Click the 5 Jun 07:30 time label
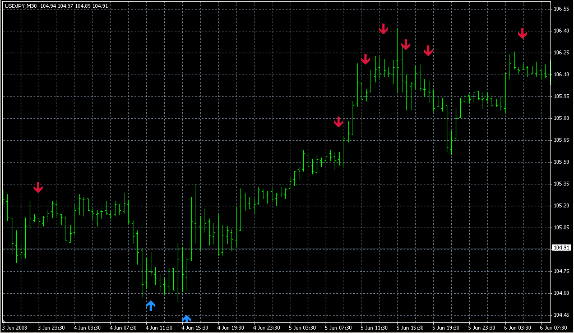Image resolution: width=574 pixels, height=333 pixels. tap(338, 328)
